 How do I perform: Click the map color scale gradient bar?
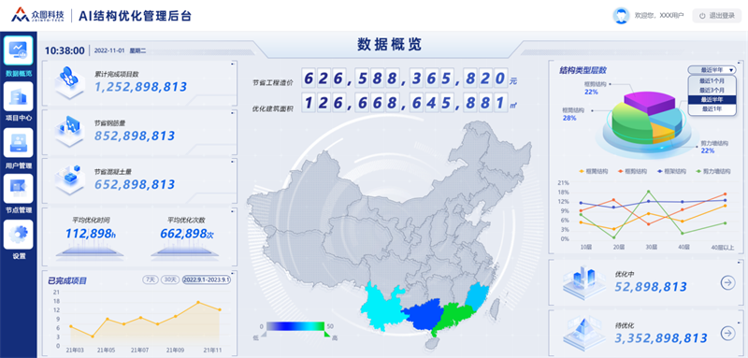(x=295, y=326)
